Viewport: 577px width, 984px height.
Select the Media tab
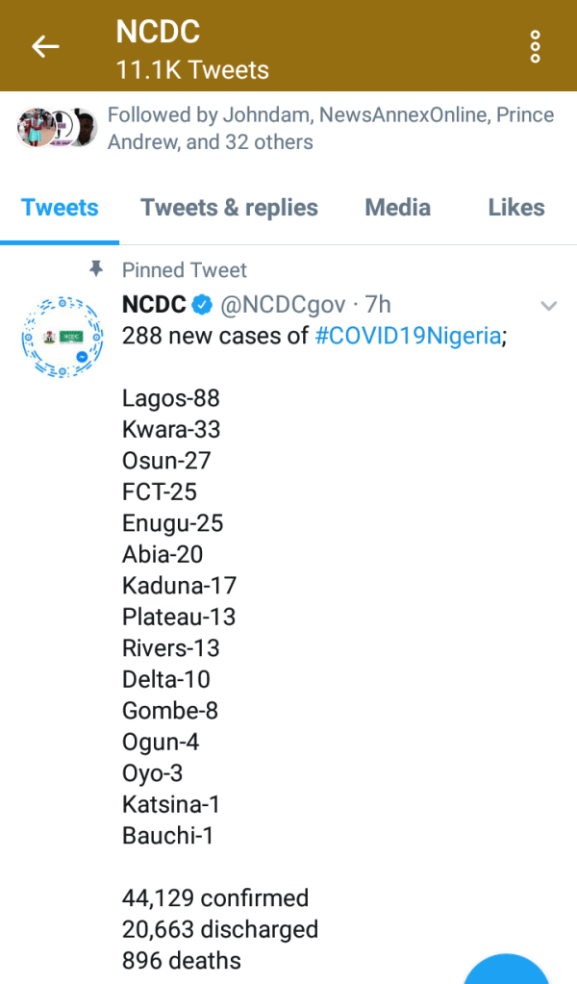click(397, 208)
